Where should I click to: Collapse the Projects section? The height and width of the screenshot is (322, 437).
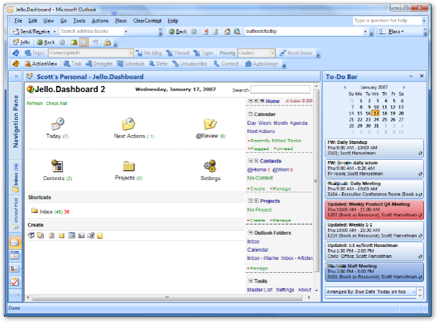[x=251, y=201]
